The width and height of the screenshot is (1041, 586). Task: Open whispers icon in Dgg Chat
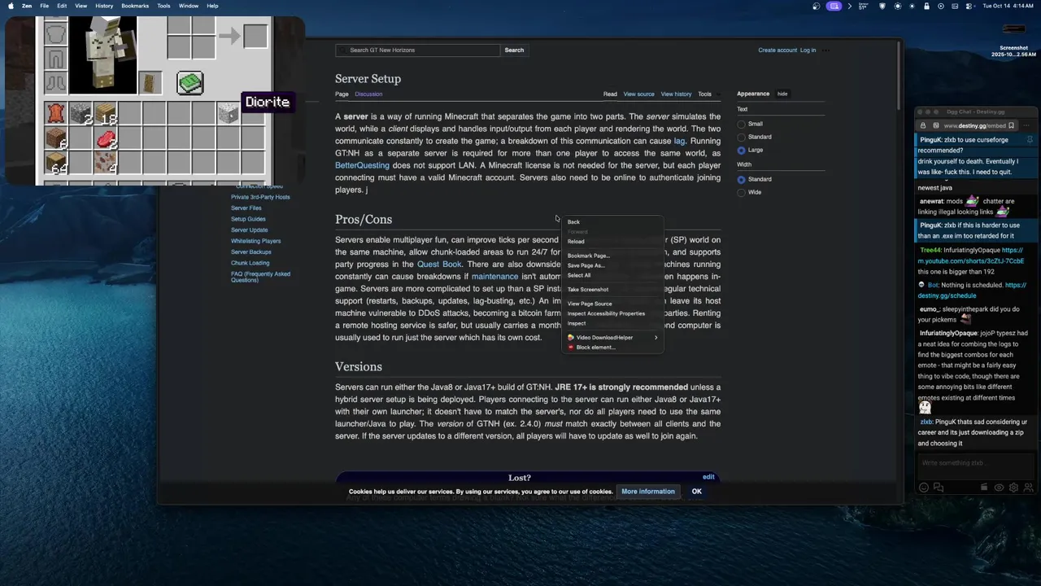tap(938, 488)
